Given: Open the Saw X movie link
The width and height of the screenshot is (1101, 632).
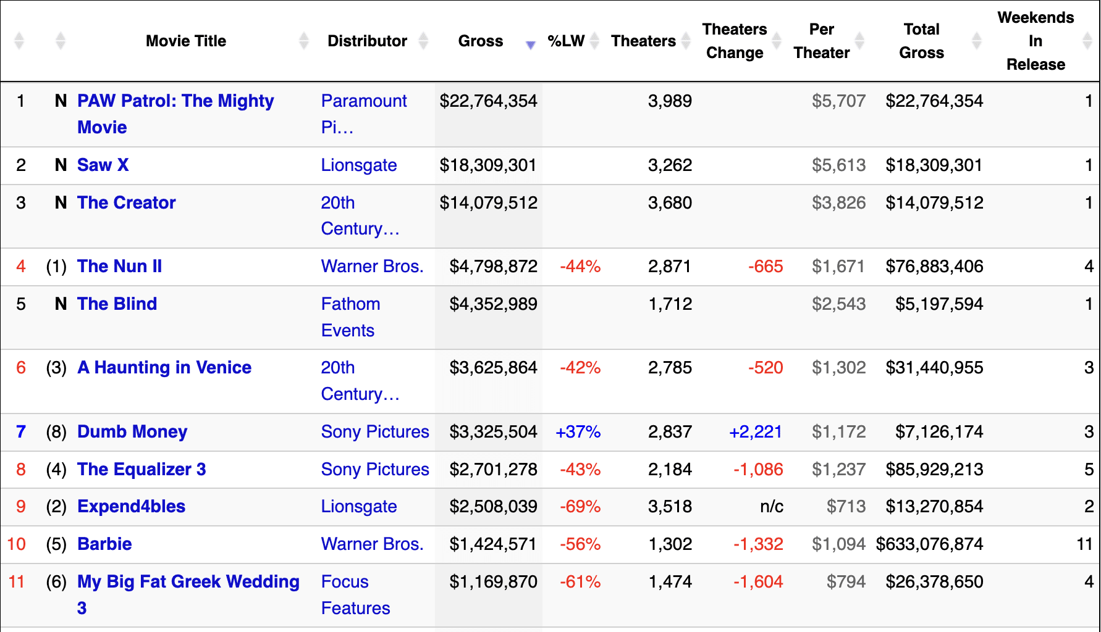Looking at the screenshot, I should [103, 165].
